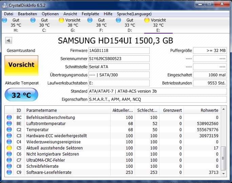Click the Eigenschaften field S.M.A.R.T., APM

[158, 99]
